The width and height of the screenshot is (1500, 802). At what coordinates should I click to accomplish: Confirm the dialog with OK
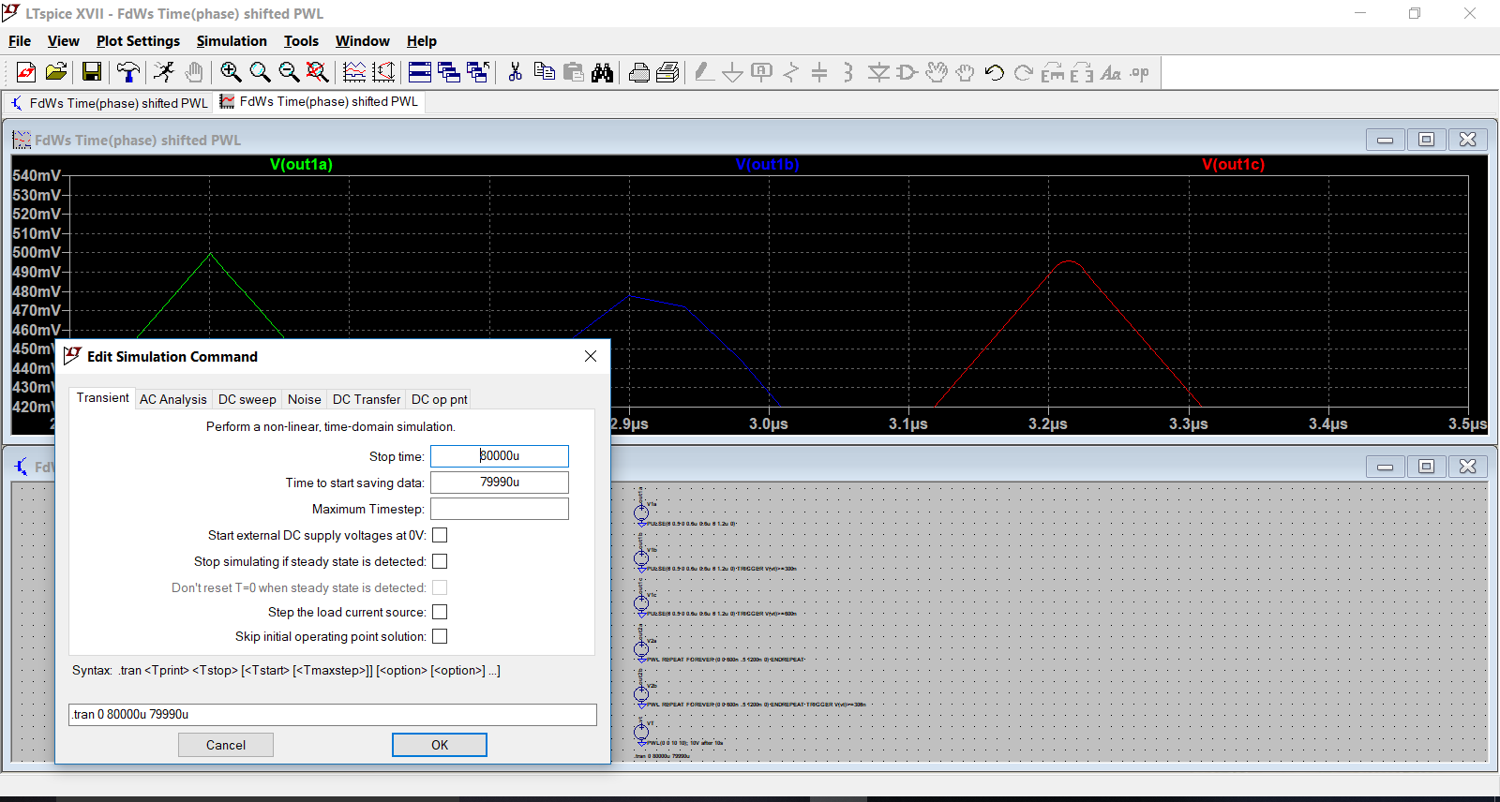440,745
